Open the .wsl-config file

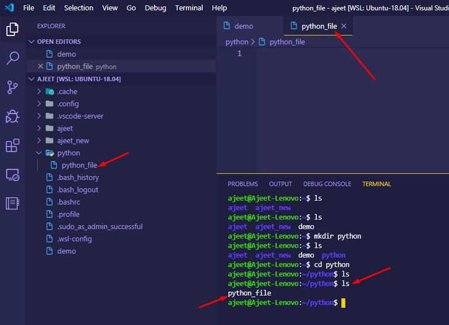[x=121, y=239]
